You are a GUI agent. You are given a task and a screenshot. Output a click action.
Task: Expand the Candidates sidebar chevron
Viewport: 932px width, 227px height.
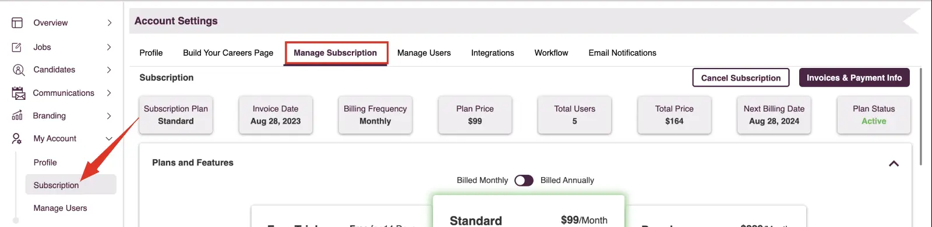point(109,70)
